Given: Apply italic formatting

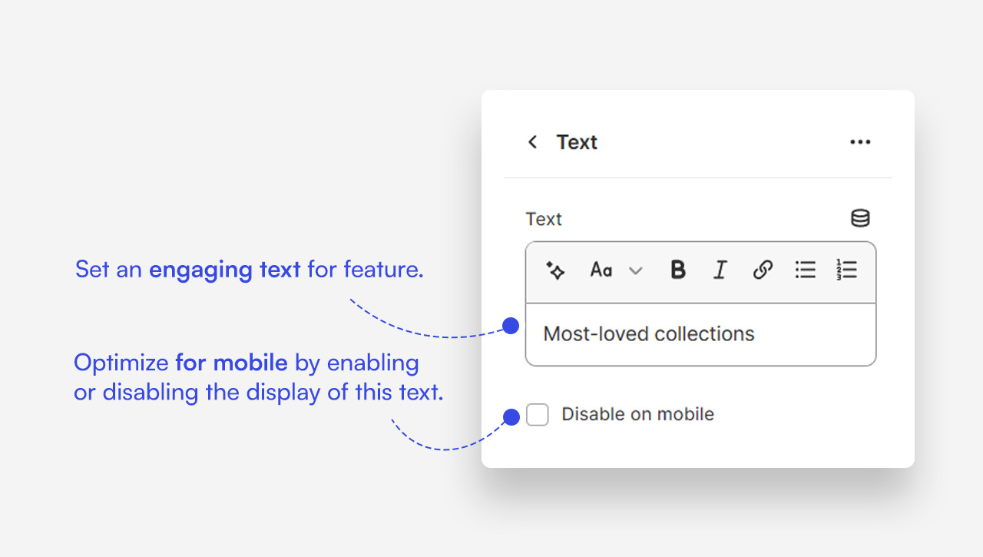Looking at the screenshot, I should (720, 270).
